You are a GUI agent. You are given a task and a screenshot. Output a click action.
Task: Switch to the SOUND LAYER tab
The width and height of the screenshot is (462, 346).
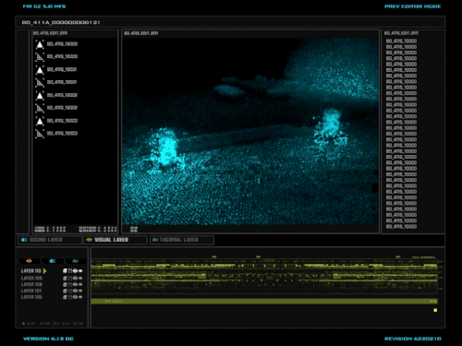click(x=50, y=240)
